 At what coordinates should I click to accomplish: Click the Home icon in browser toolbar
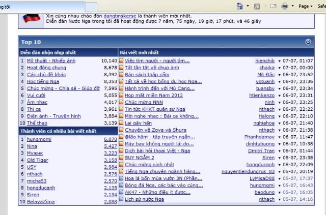click(x=240, y=6)
